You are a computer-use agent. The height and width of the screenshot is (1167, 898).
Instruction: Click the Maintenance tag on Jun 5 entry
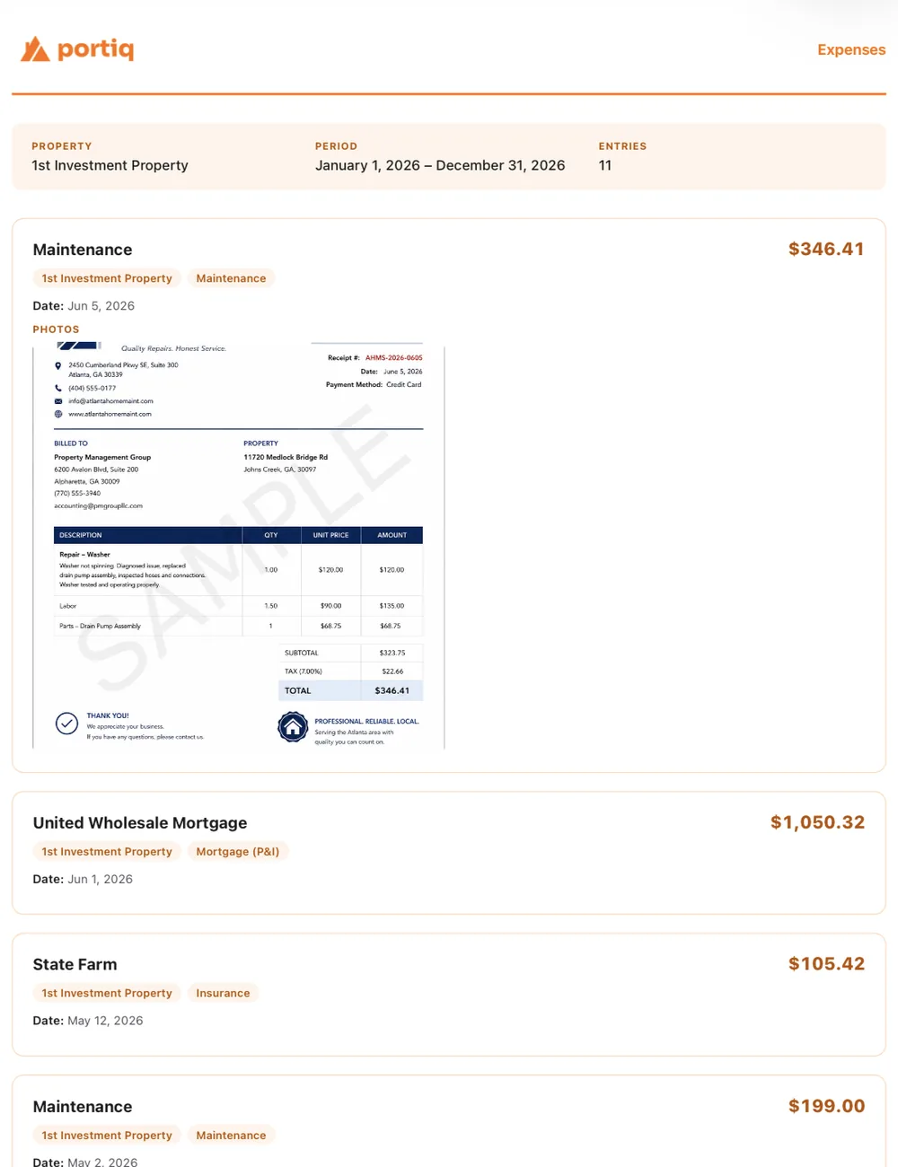click(x=231, y=278)
